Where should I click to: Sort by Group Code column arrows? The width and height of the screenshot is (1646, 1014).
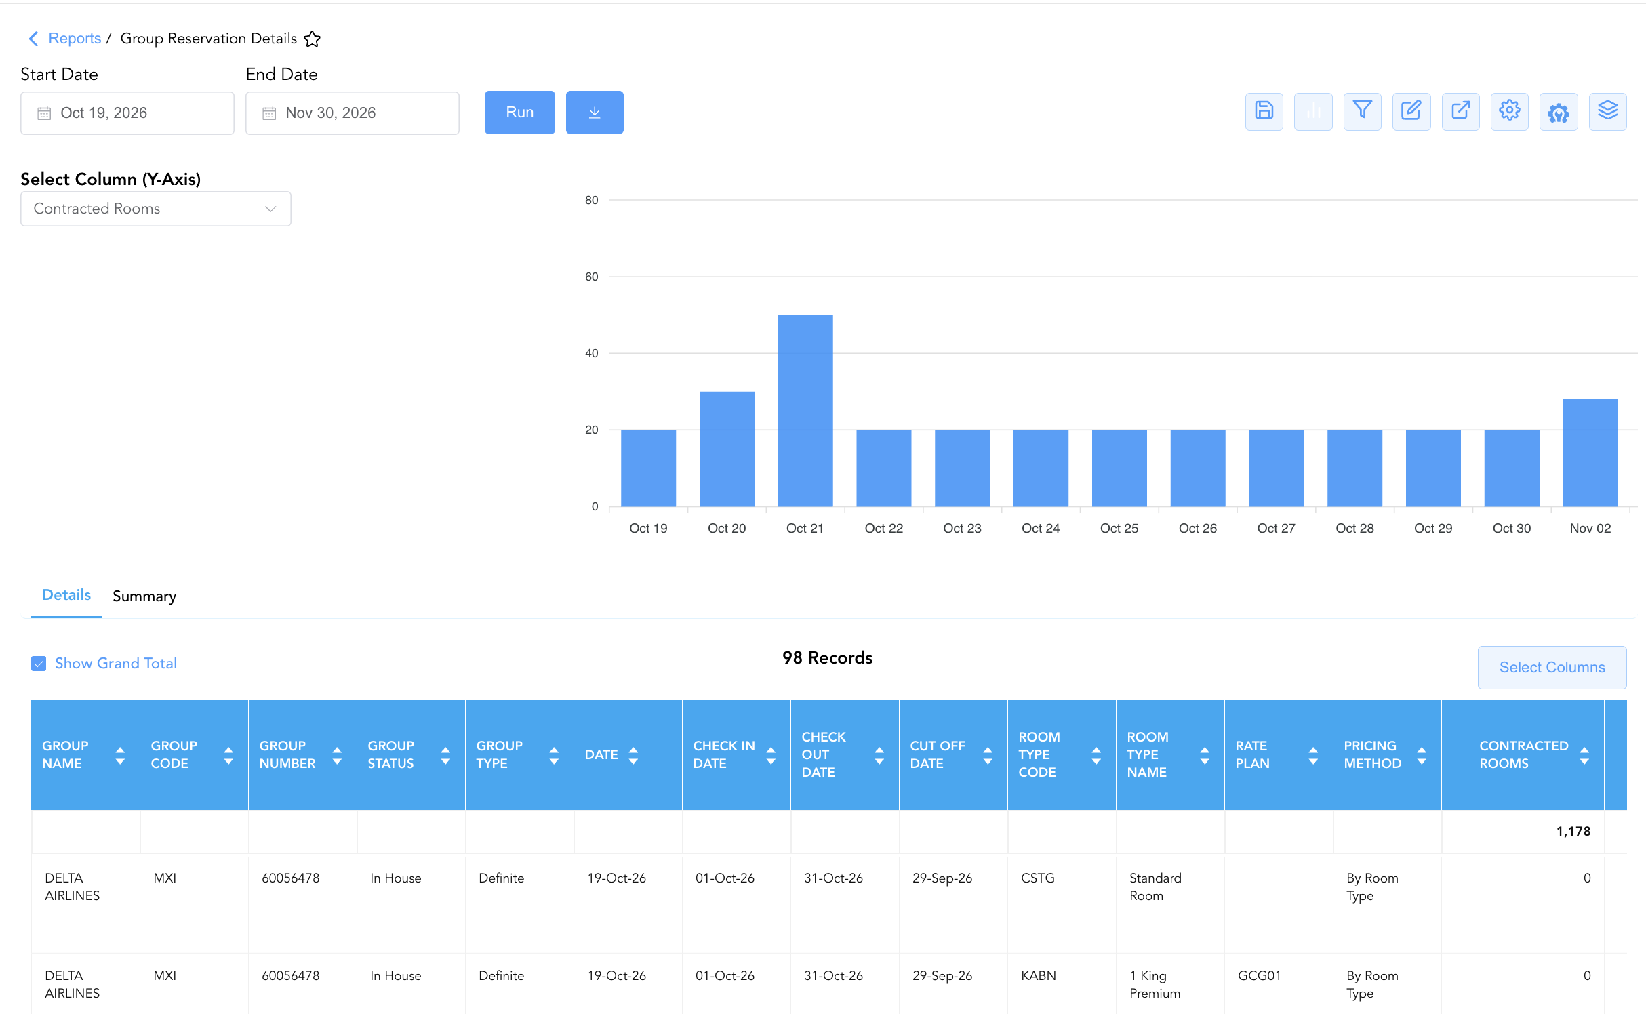[228, 755]
